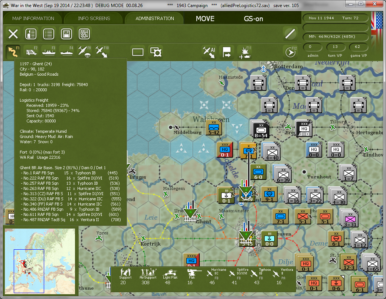Select the 4=40 unit counter
Image resolution: width=386 pixels, height=299 pixels.
tap(272, 152)
